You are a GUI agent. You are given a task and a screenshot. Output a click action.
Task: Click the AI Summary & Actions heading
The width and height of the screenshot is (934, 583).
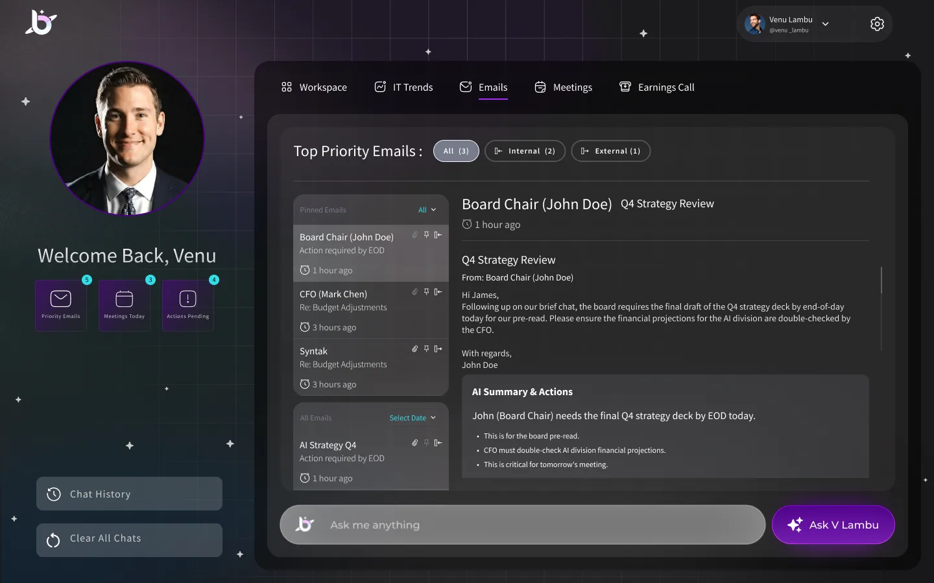pos(522,392)
